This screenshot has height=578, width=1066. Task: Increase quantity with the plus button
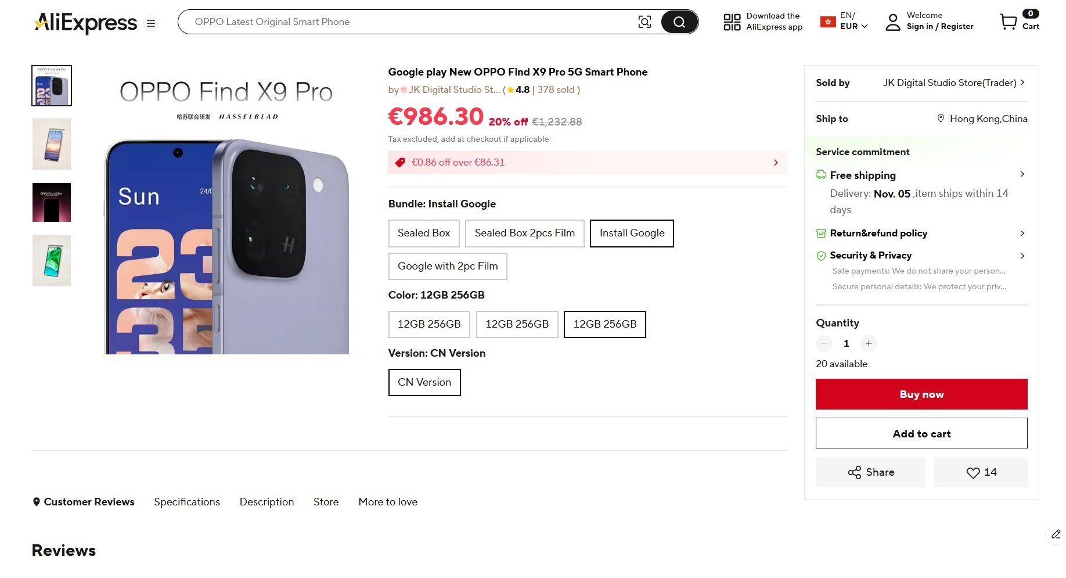tap(869, 344)
